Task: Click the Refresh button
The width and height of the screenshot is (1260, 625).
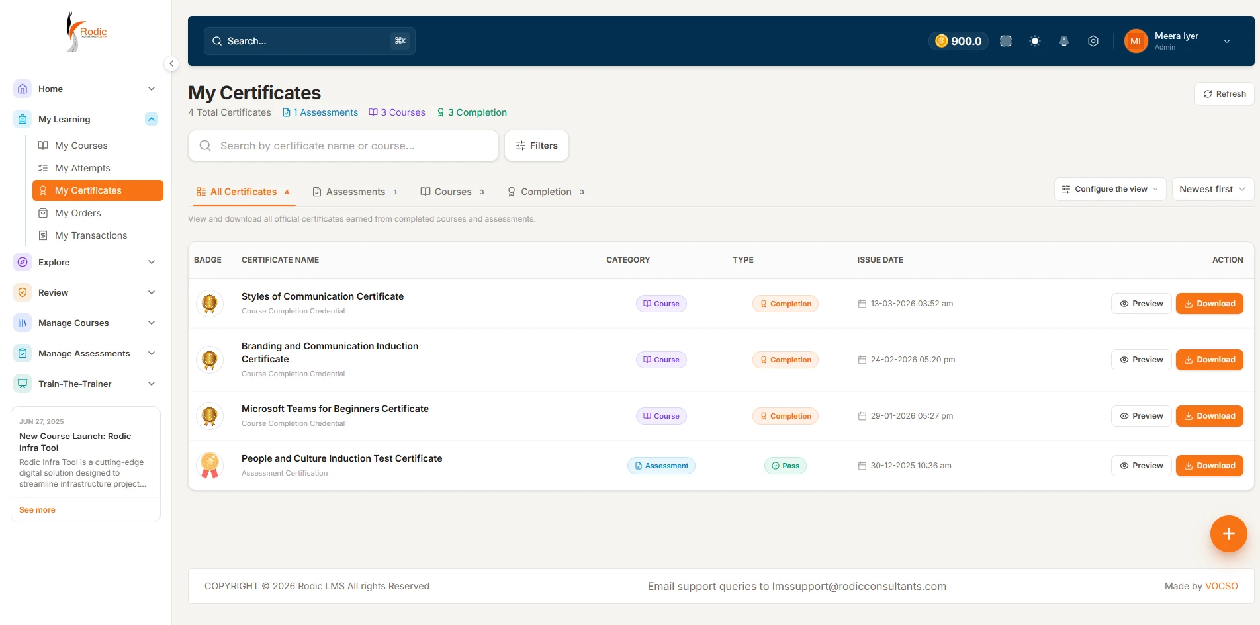Action: point(1224,94)
